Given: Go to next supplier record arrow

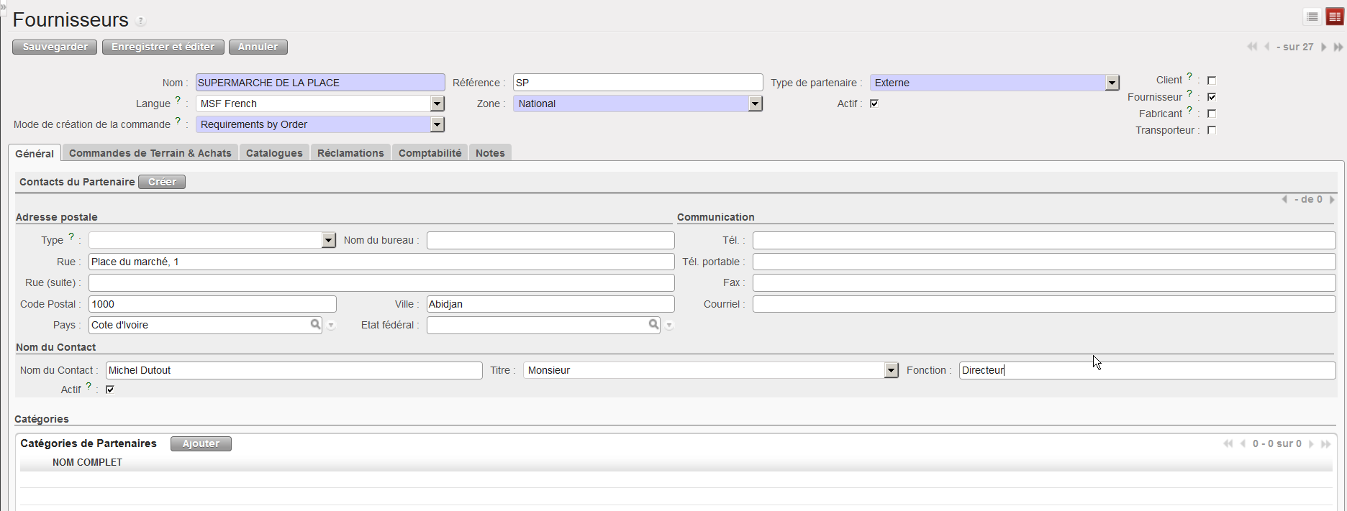Looking at the screenshot, I should [1323, 47].
